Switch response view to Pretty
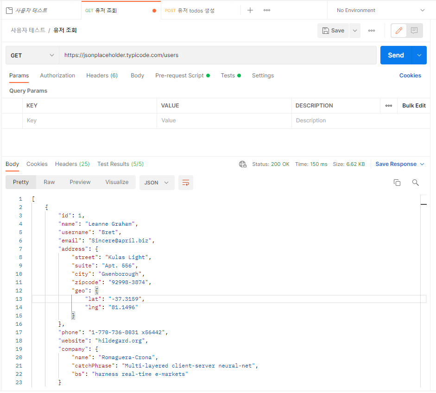Image resolution: width=436 pixels, height=393 pixels. [21, 183]
